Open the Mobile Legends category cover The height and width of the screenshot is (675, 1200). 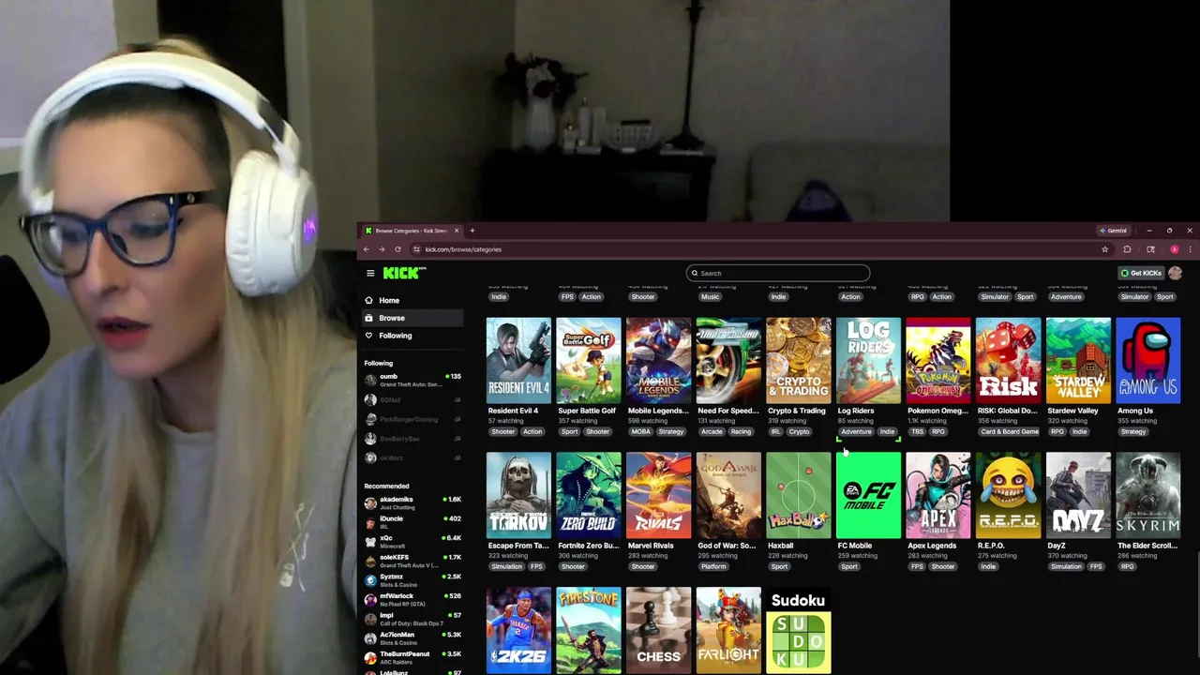click(658, 361)
